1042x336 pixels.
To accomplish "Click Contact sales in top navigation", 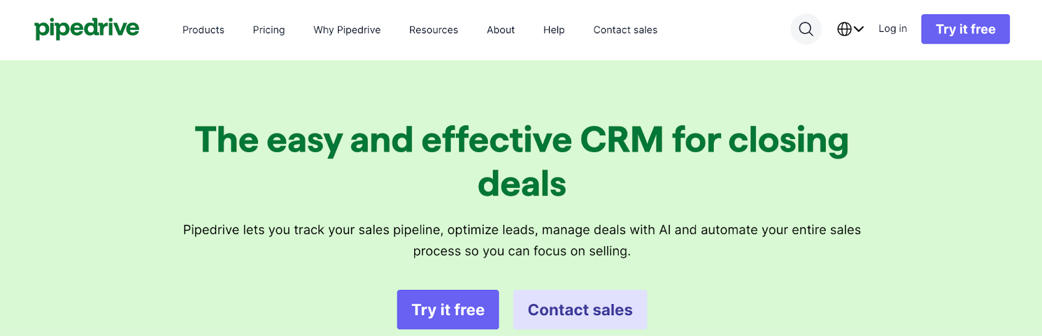I will coord(625,30).
